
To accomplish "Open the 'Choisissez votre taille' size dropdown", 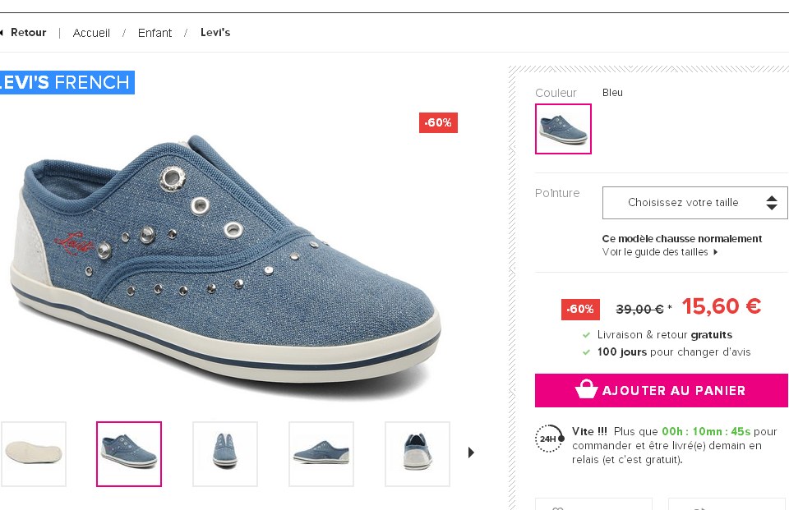I will (x=694, y=203).
